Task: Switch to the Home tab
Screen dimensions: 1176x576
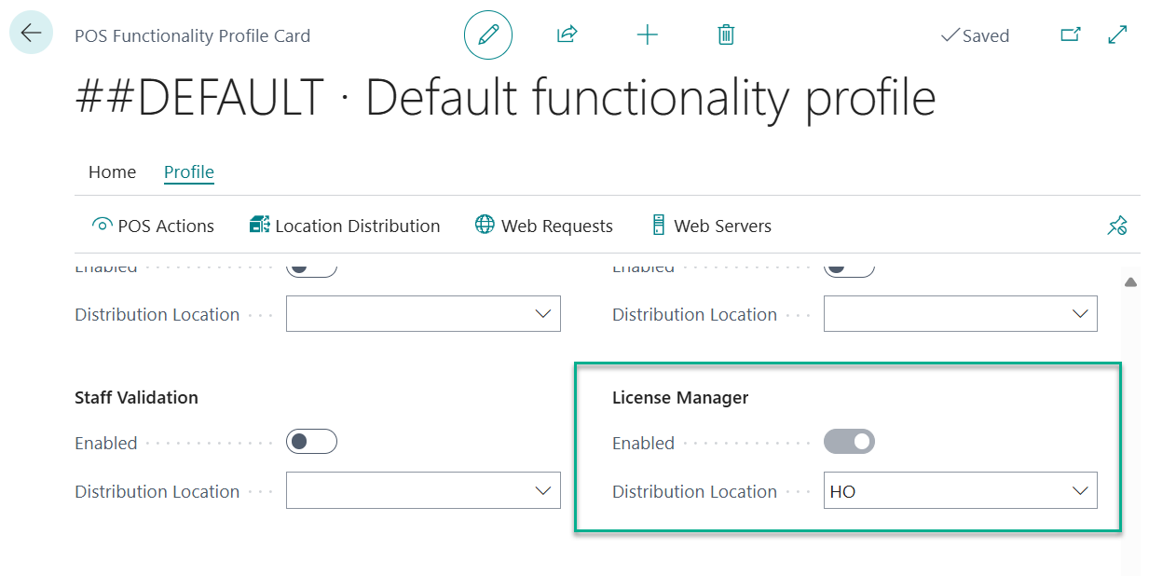Action: (x=112, y=172)
